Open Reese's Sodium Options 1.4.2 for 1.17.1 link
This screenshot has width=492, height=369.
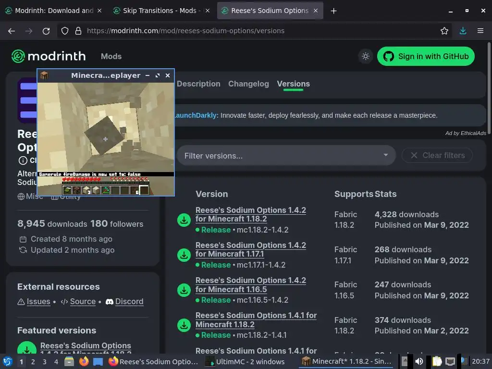click(x=250, y=250)
